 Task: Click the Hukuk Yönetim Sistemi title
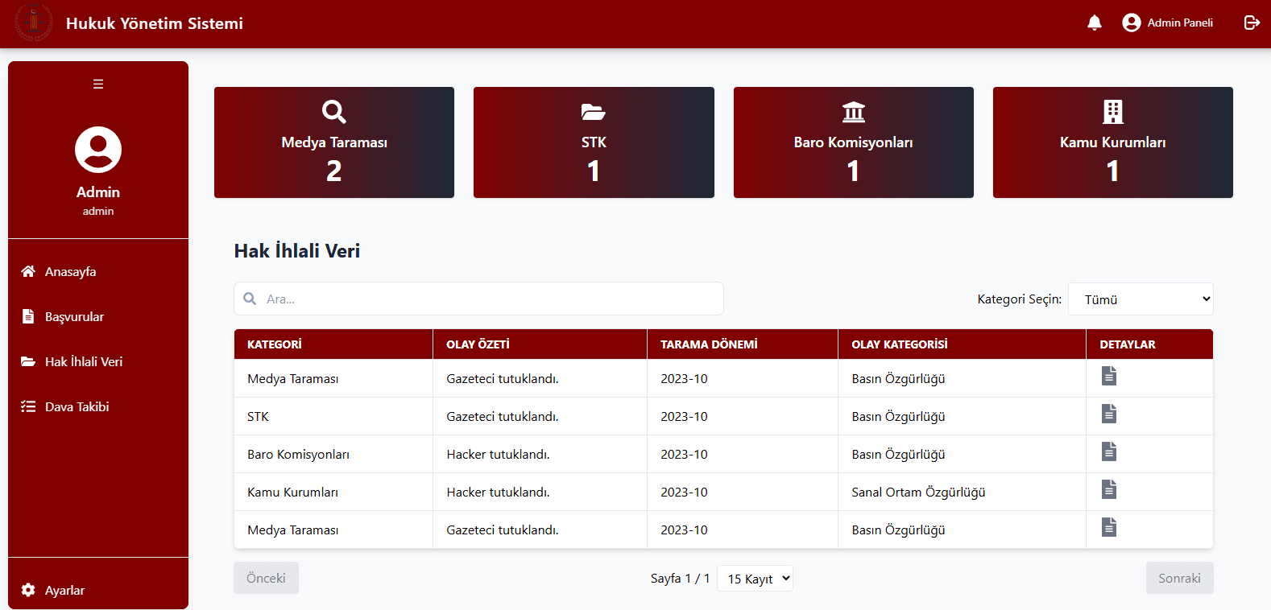coord(155,23)
